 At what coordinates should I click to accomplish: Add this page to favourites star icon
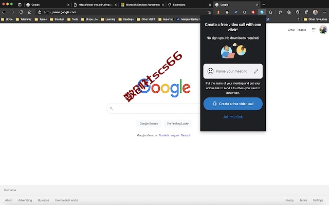(209, 12)
